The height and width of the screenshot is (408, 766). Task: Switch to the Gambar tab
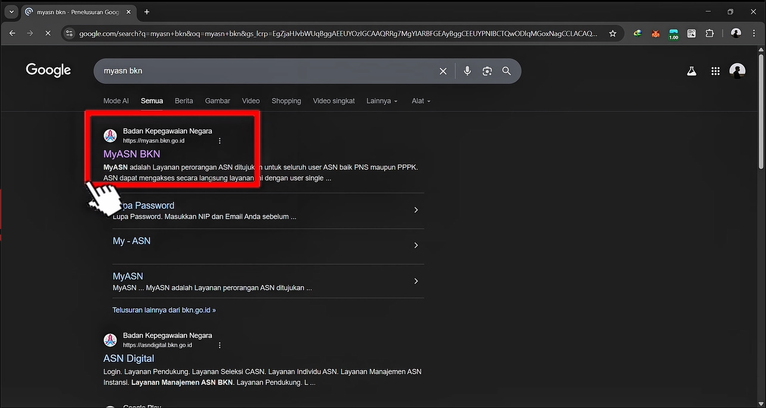click(217, 101)
